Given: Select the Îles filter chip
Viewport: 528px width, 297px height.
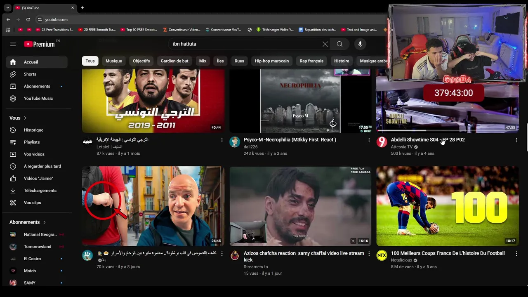Looking at the screenshot, I should [x=220, y=61].
